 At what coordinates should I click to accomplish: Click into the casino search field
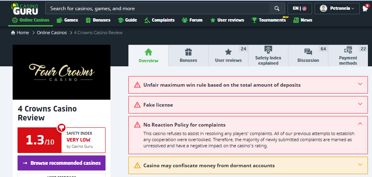click(157, 9)
